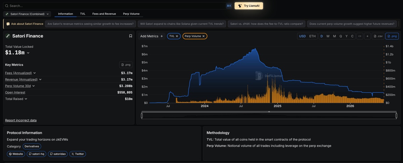Screen dimensions: 403x163
Task: Click the $1.18m TVL amount
Action: [x=15, y=53]
